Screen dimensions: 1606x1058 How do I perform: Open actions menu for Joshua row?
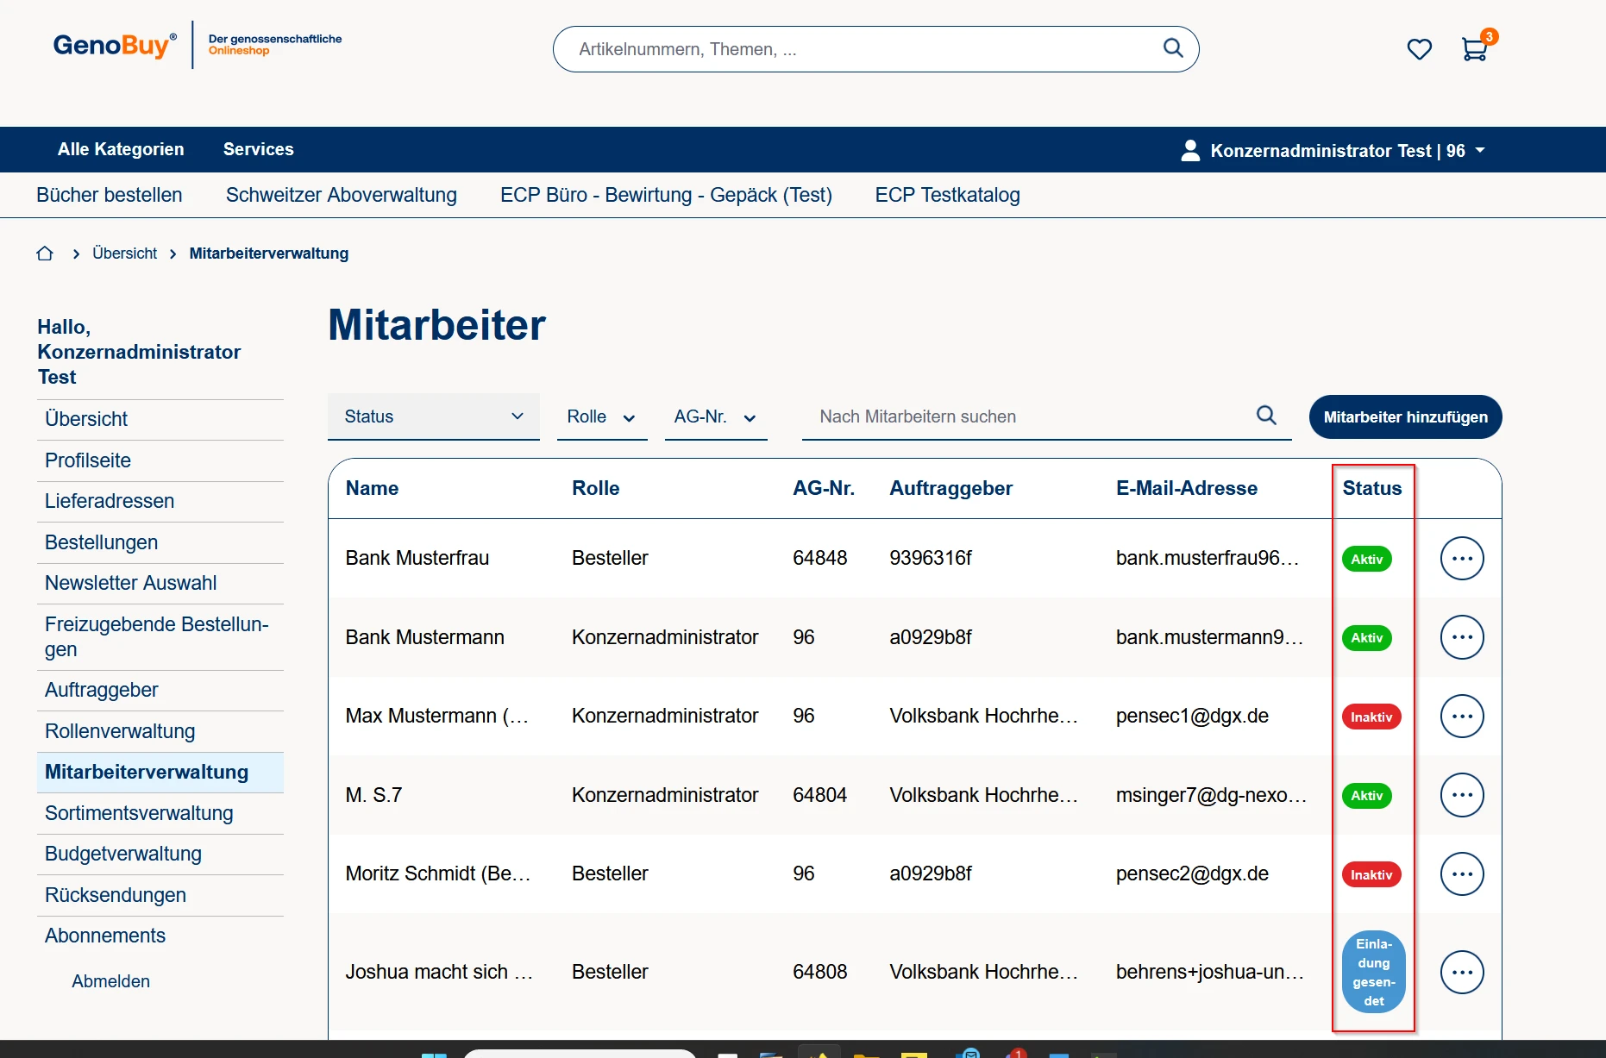point(1462,973)
